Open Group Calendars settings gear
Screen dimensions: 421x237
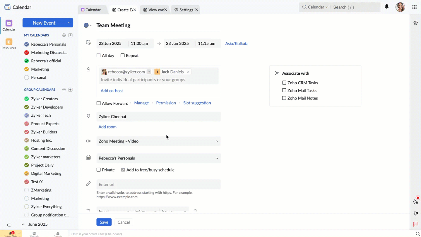pyautogui.click(x=64, y=90)
